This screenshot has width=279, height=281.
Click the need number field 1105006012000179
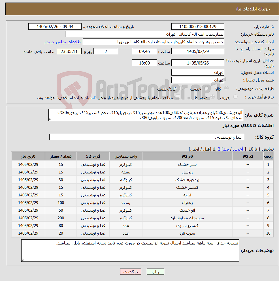point(198,27)
